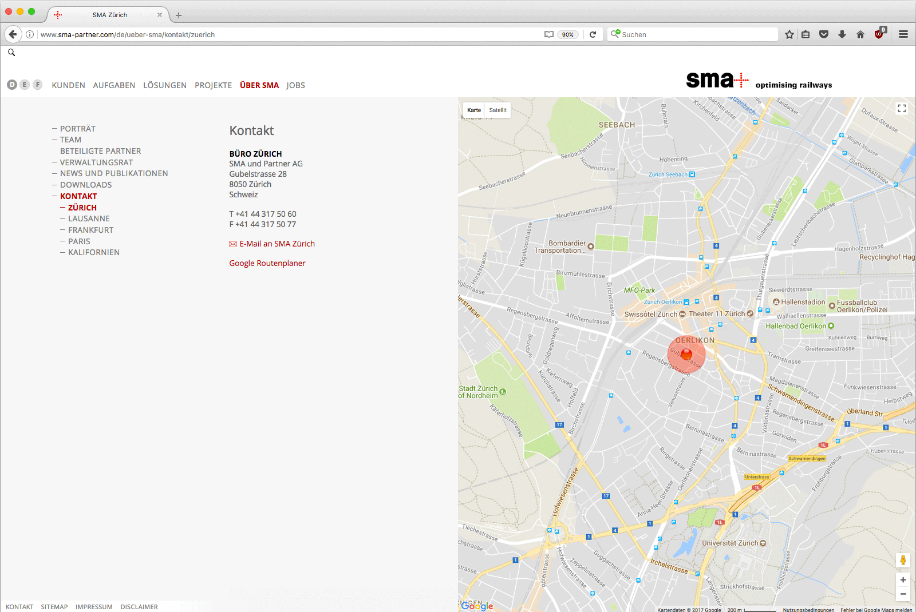Open VERWALTUNGSRAT in sidebar
The height and width of the screenshot is (612, 916).
[96, 162]
